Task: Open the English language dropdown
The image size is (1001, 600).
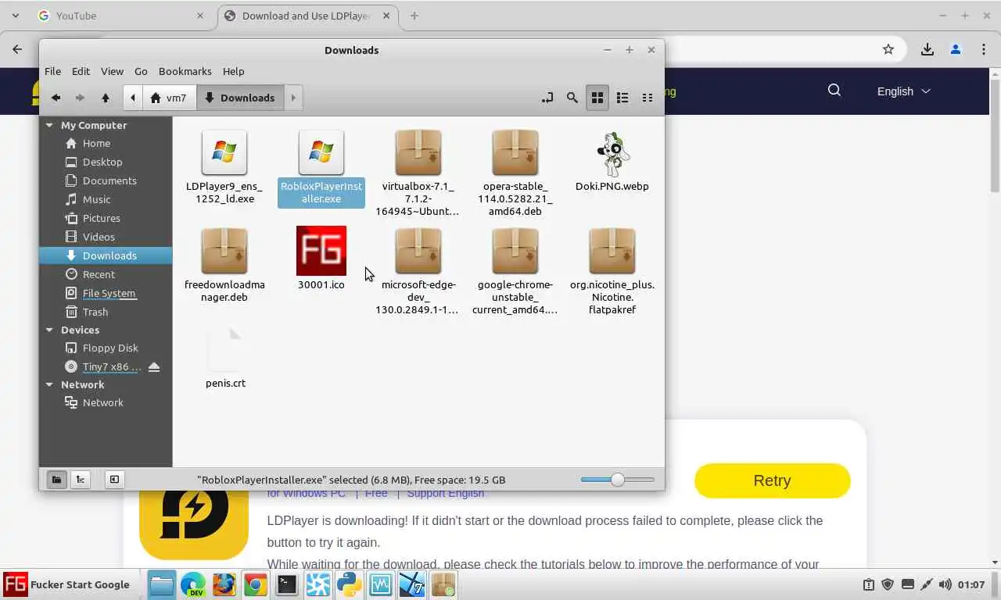Action: coord(903,91)
